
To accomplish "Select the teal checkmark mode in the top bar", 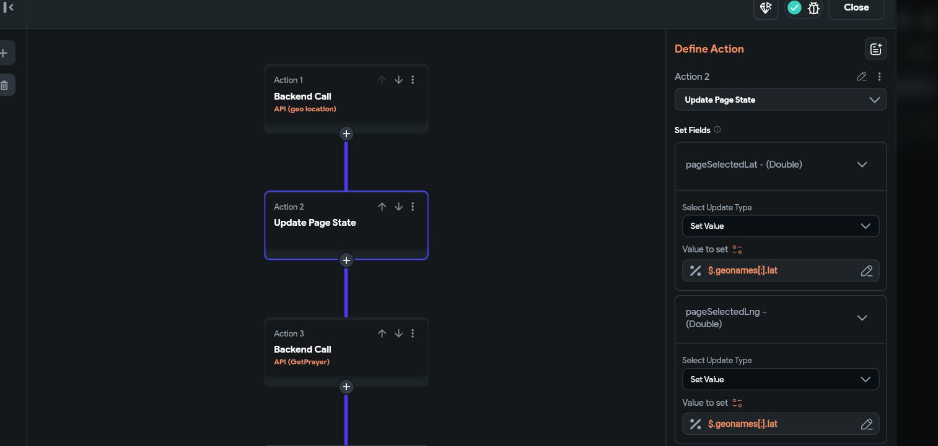I will click(794, 8).
